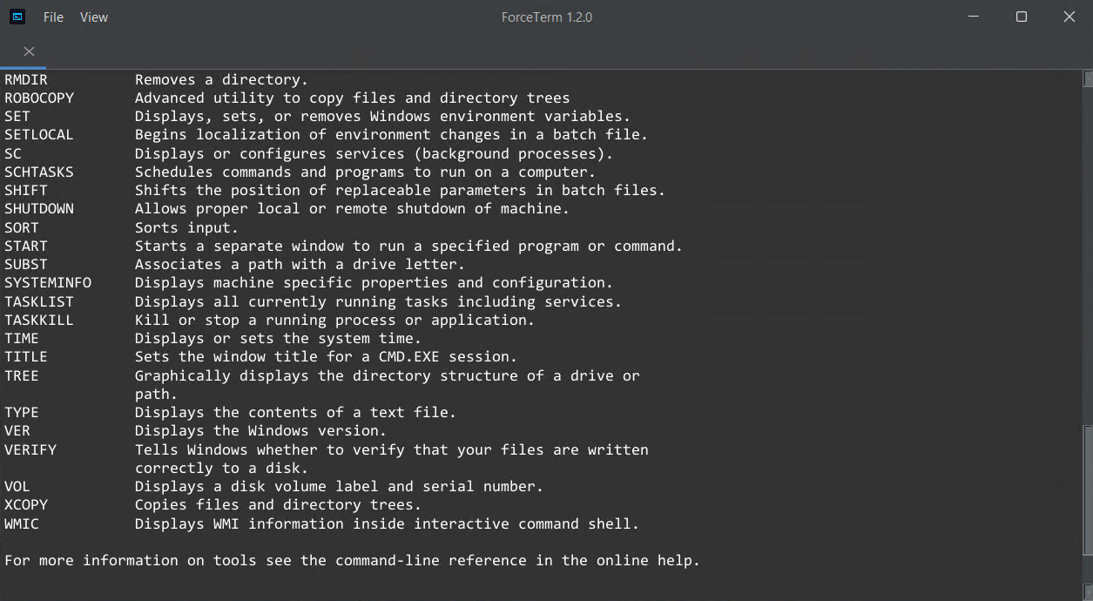Click the WMIC command line
Screen dimensions: 1093x601
(x=322, y=524)
